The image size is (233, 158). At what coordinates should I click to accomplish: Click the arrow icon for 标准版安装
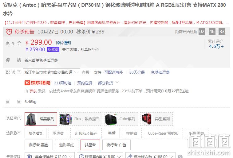pyautogui.click(x=130, y=156)
